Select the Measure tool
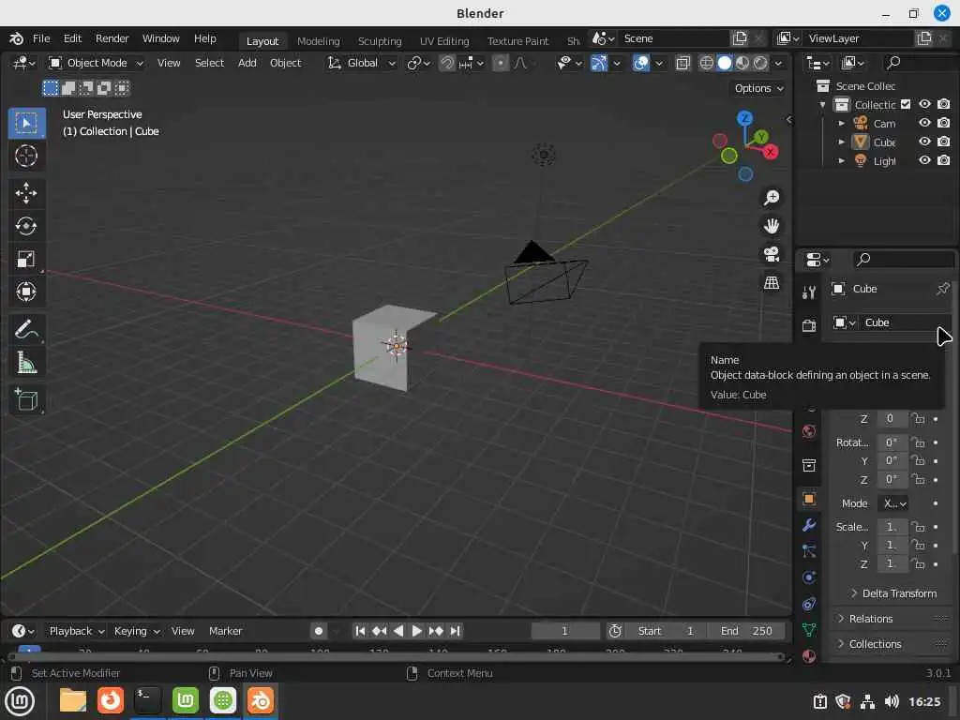960x720 pixels. click(26, 363)
